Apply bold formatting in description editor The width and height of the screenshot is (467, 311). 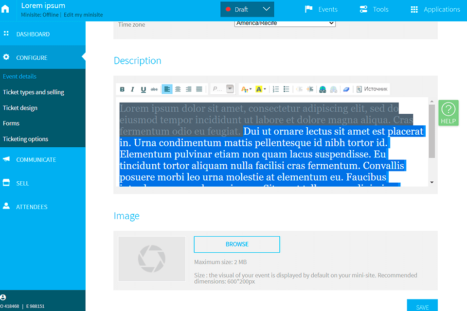tap(122, 89)
